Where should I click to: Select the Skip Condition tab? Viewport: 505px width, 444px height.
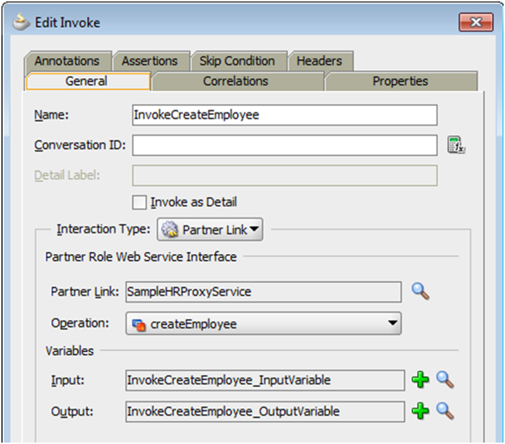(x=237, y=61)
